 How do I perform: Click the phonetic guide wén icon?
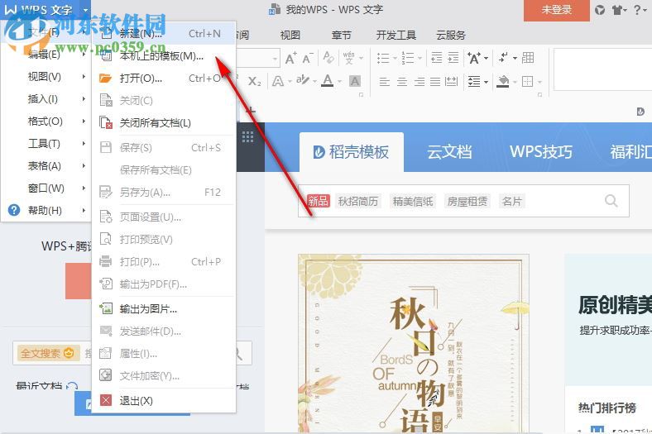(x=349, y=58)
